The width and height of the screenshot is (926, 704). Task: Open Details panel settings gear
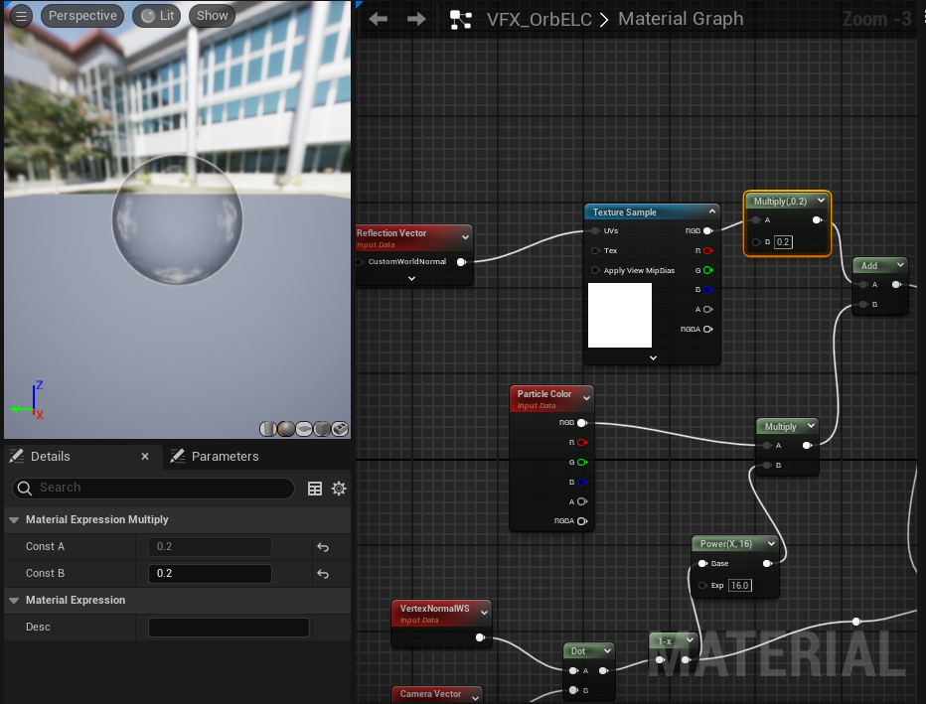click(339, 489)
